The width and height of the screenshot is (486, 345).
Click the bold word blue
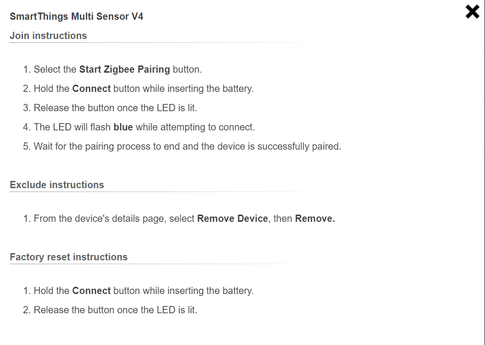123,127
